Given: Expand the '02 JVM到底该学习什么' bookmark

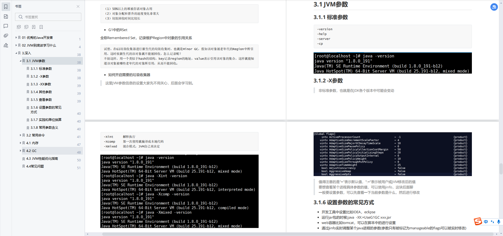Looking at the screenshot, I should (x=16, y=45).
